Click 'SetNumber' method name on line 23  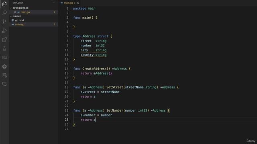click(x=115, y=110)
